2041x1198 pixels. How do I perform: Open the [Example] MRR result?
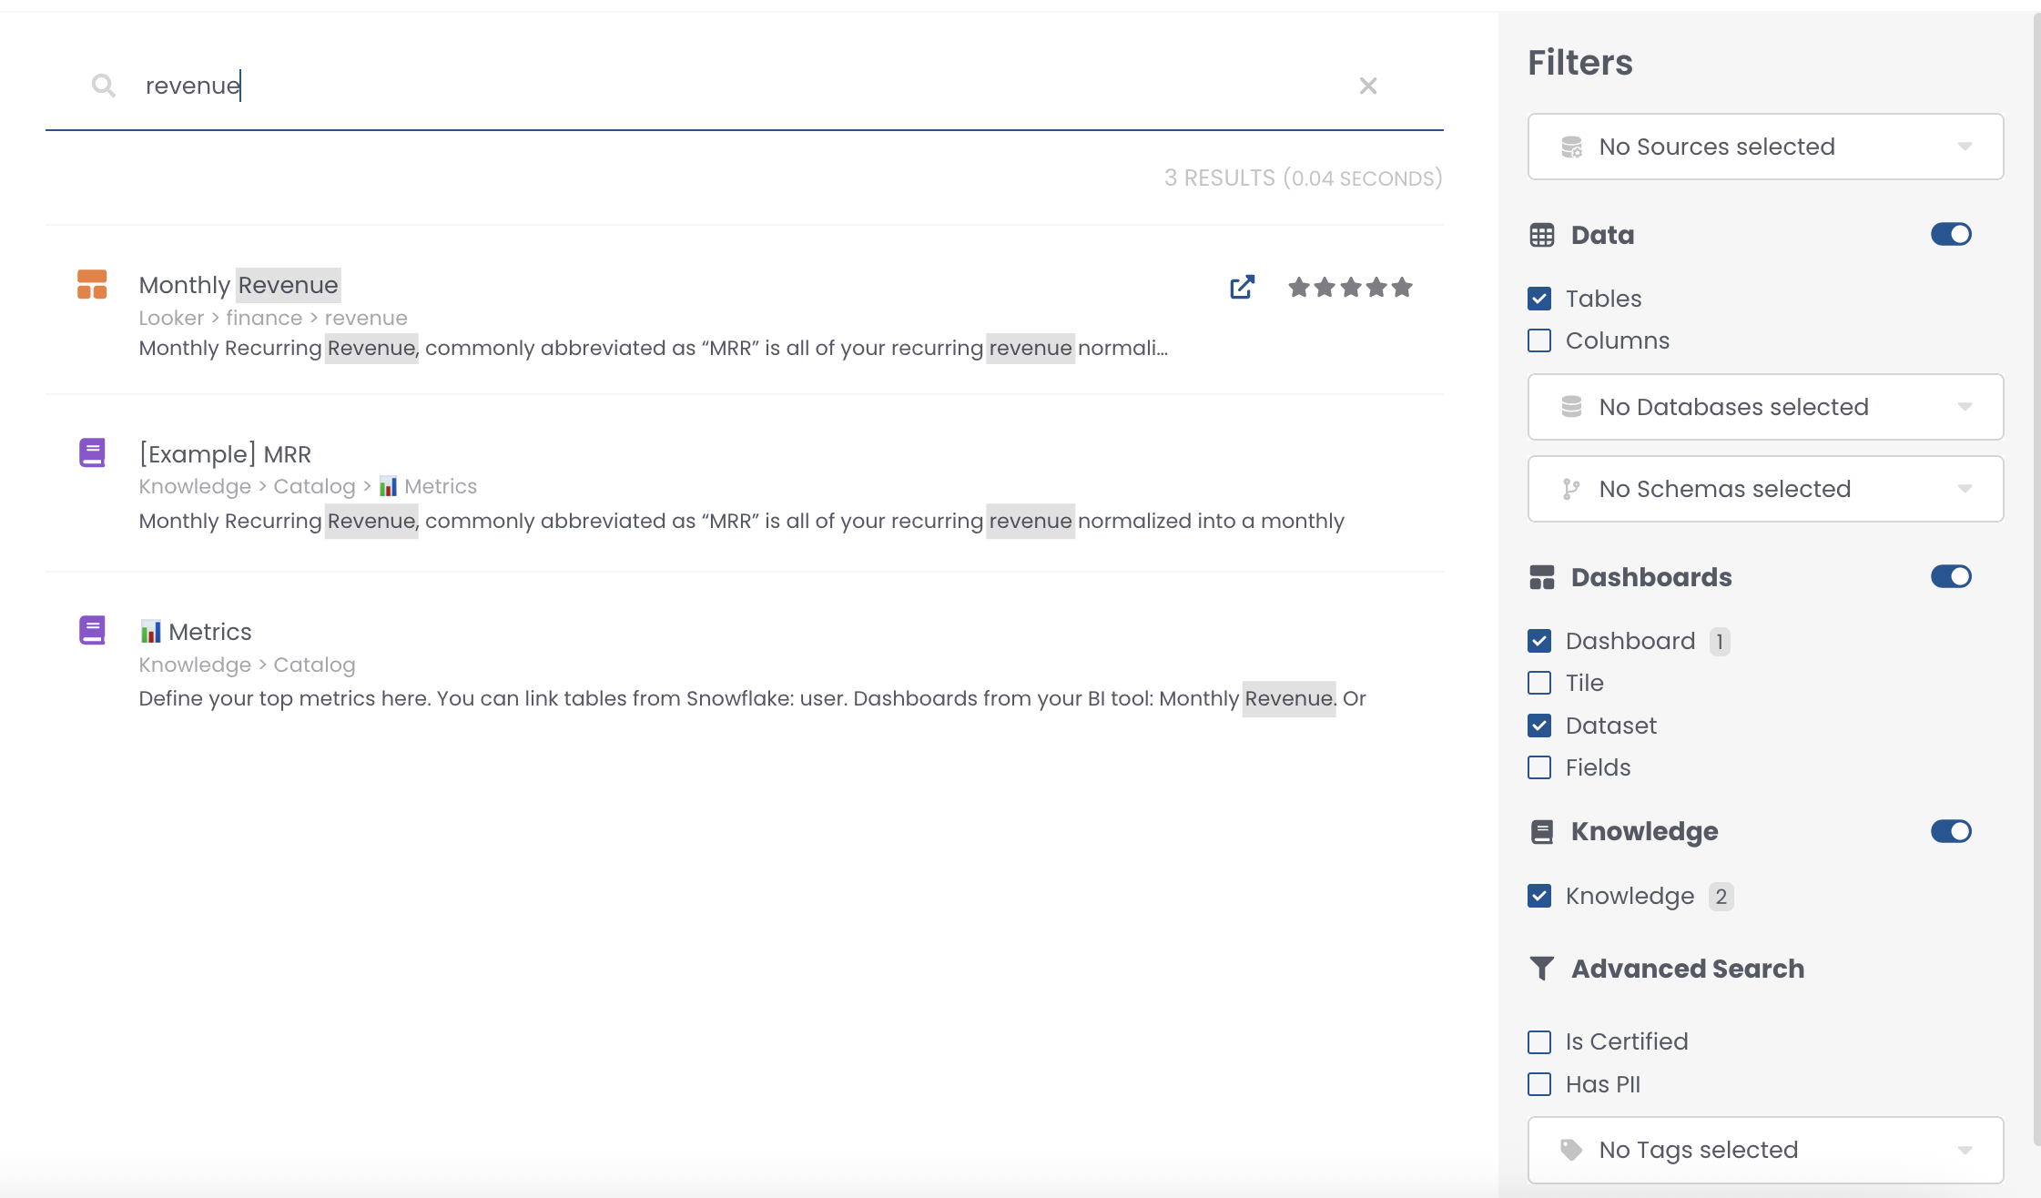pyautogui.click(x=225, y=453)
